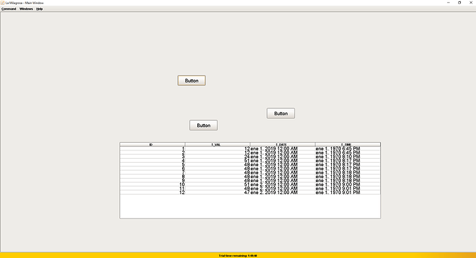
Task: Click the La Milagrosa app icon in title bar
Action: tap(3, 3)
